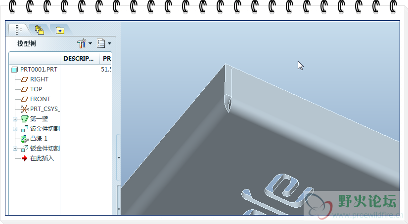
Task: Click the RIGHT datum plane icon
Action: tap(24, 79)
